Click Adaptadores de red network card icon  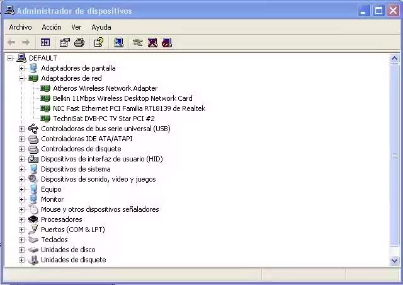[x=33, y=78]
